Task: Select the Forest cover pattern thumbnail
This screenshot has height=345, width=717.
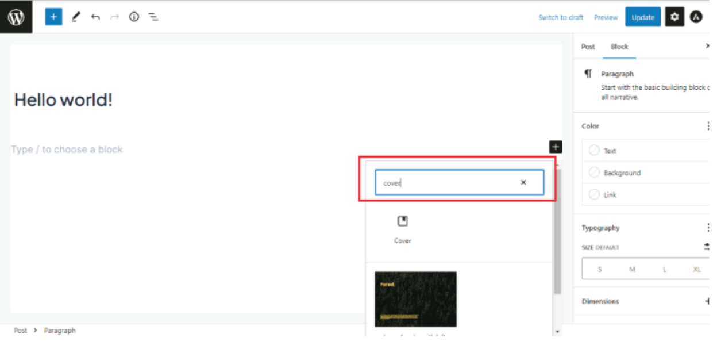Action: 415,299
